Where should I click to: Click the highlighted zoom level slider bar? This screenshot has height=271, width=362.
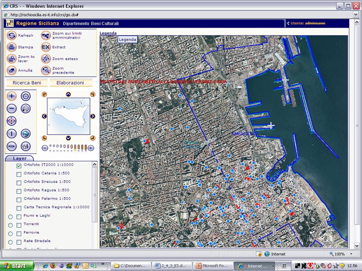[75, 147]
